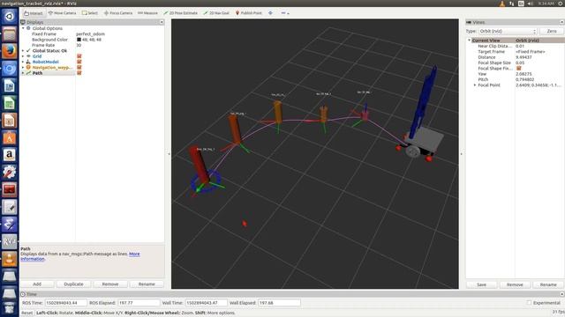This screenshot has height=317, width=565.
Task: Toggle the Navigation_wayp... display checkbox
Action: (79, 67)
